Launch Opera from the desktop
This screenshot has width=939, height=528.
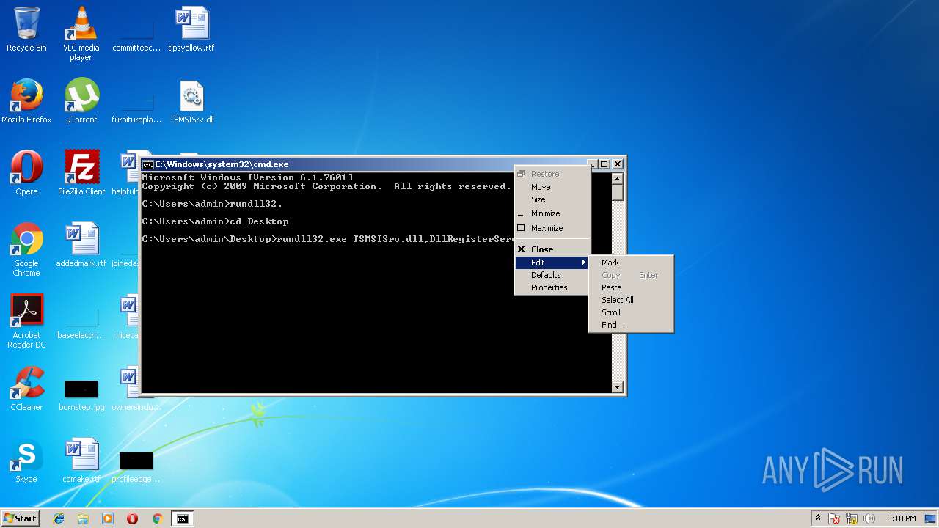tap(26, 173)
